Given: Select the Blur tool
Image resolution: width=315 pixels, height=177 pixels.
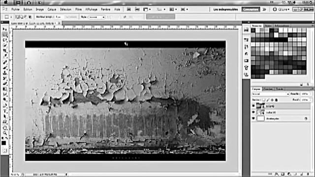Looking at the screenshot, I should click(4, 94).
